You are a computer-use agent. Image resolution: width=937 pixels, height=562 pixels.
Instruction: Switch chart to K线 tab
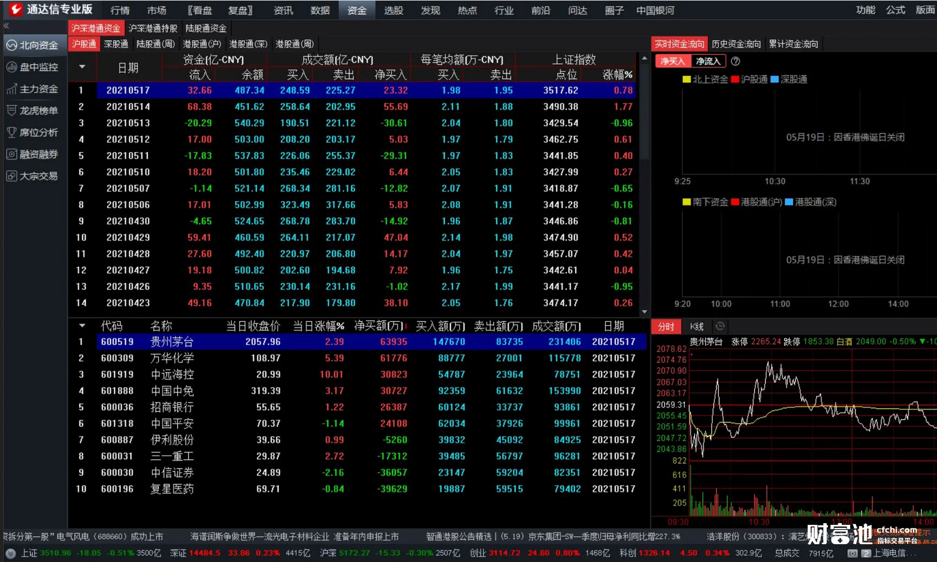[697, 327]
